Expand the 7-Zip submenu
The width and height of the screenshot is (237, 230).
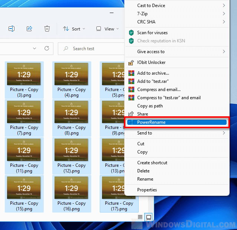click(224, 14)
